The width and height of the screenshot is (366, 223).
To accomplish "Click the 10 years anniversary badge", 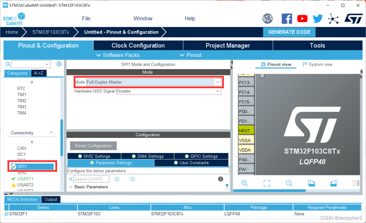I will (x=267, y=19).
